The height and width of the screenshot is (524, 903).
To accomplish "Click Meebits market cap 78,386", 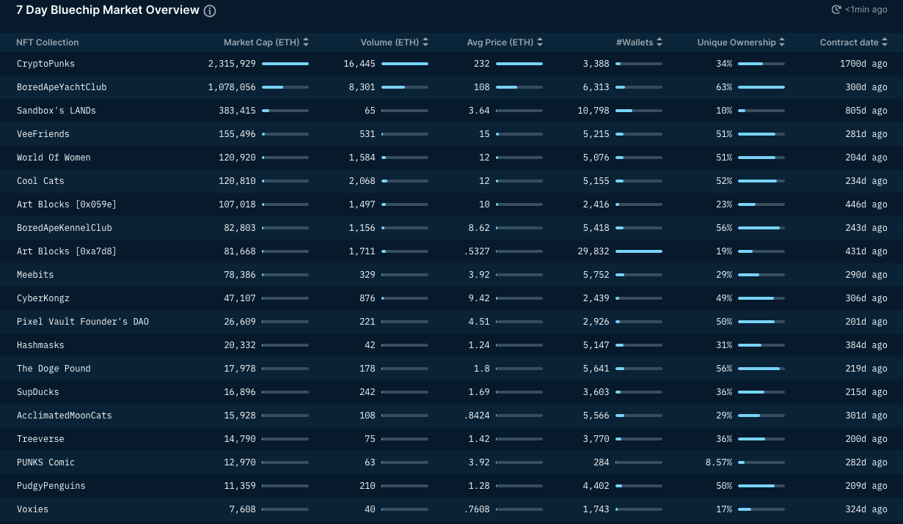I will pos(240,275).
